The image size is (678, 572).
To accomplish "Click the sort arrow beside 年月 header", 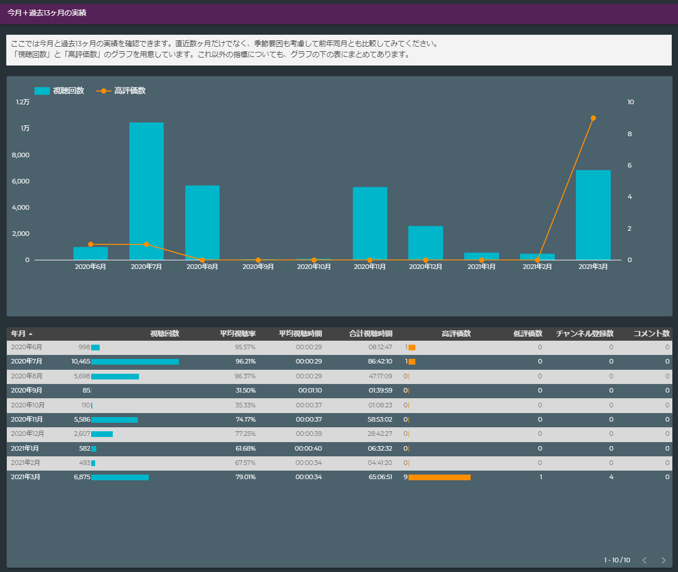I will coord(31,334).
